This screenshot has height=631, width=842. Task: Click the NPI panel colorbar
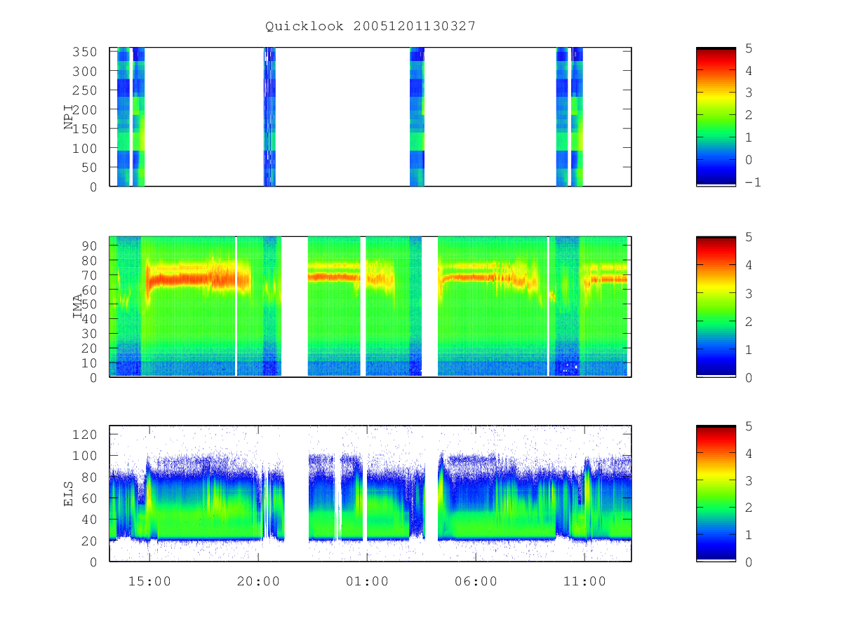pyautogui.click(x=716, y=116)
